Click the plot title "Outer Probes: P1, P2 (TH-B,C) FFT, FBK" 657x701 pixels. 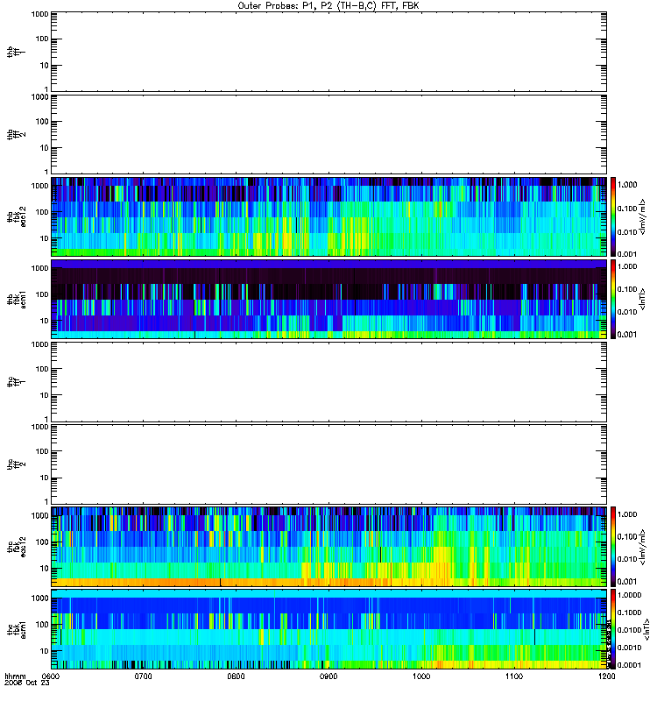(x=328, y=6)
